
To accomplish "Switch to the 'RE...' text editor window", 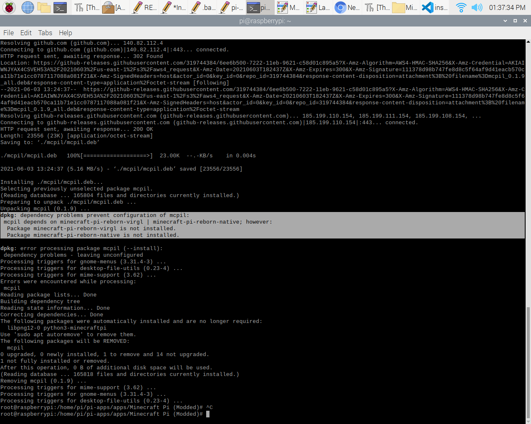I will click(144, 7).
